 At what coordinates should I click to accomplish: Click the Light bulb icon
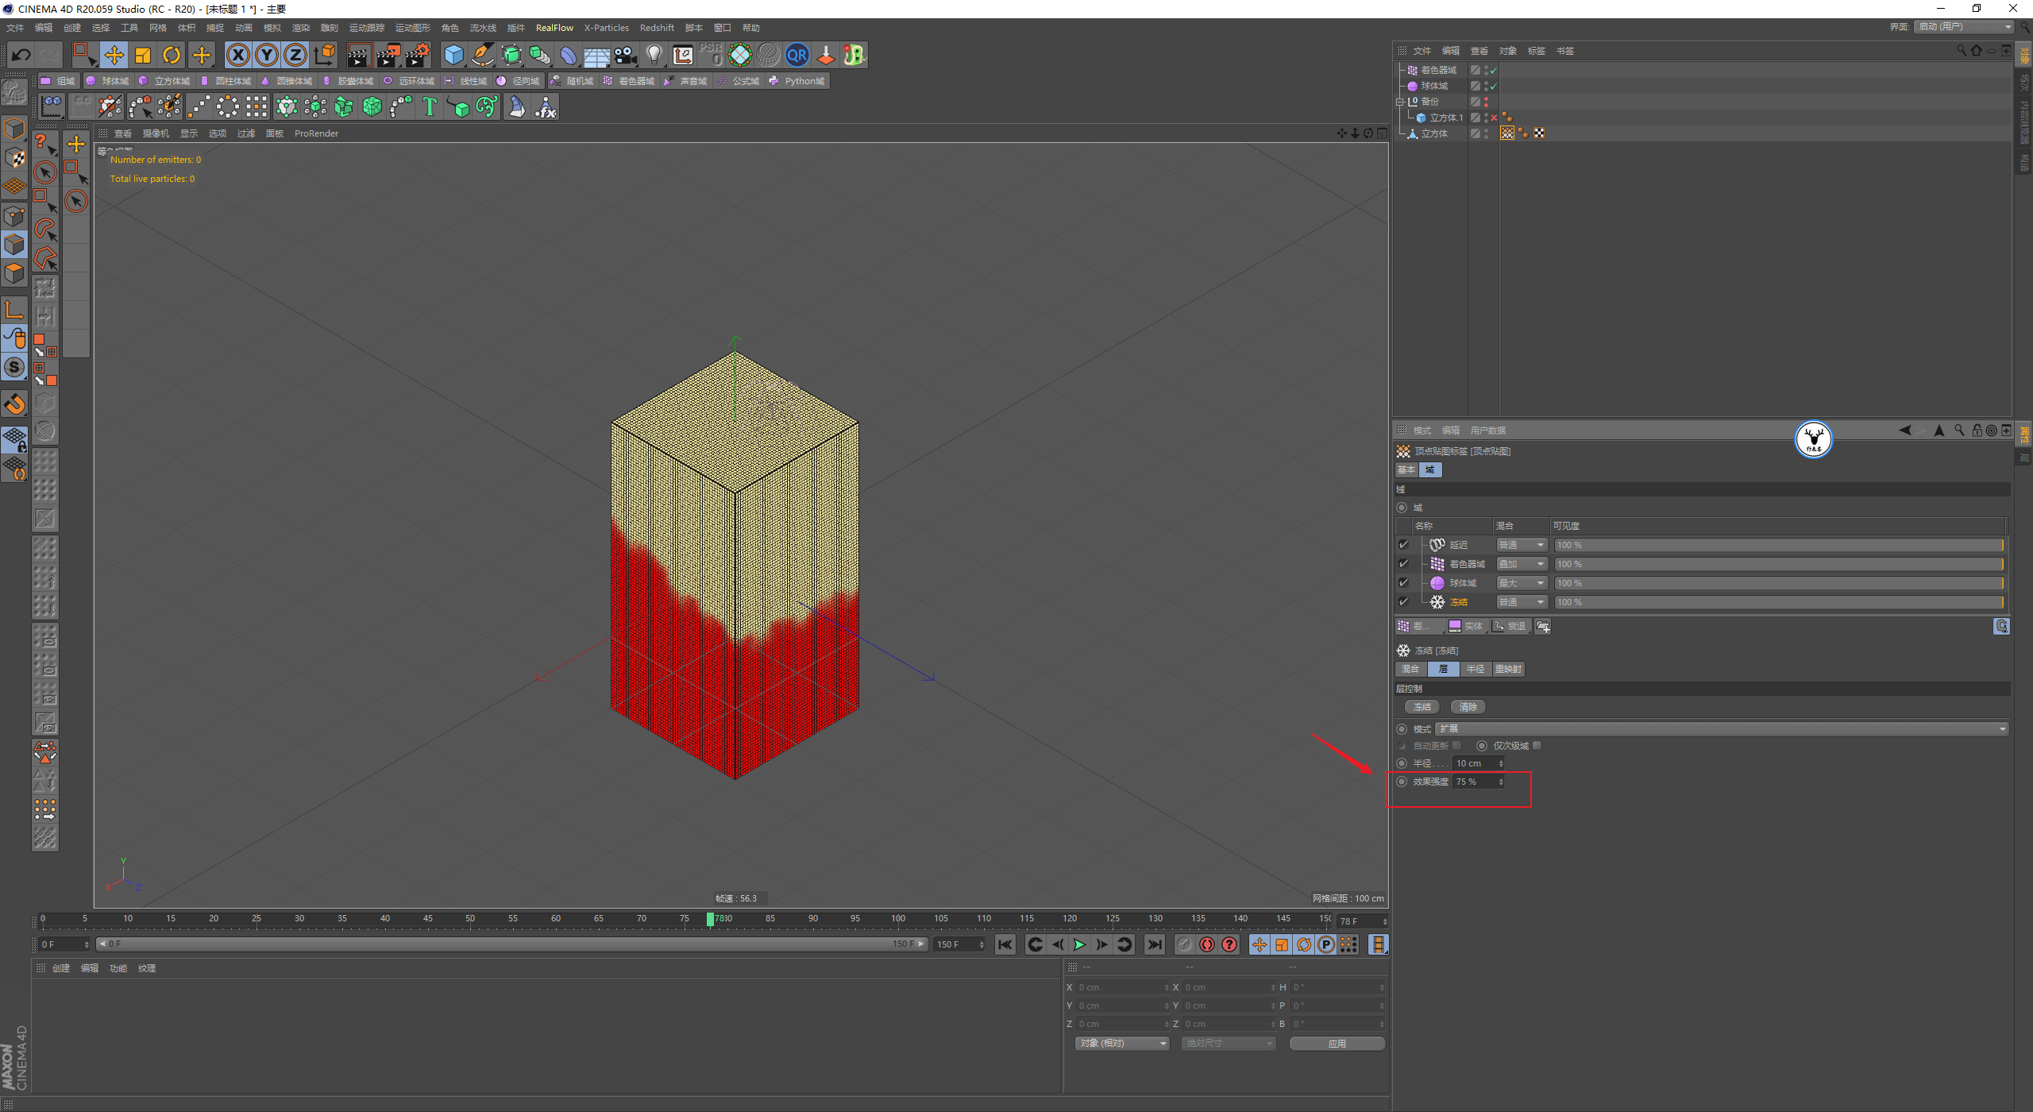click(654, 55)
